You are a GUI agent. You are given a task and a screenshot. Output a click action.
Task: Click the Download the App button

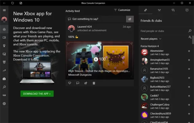point(37,94)
